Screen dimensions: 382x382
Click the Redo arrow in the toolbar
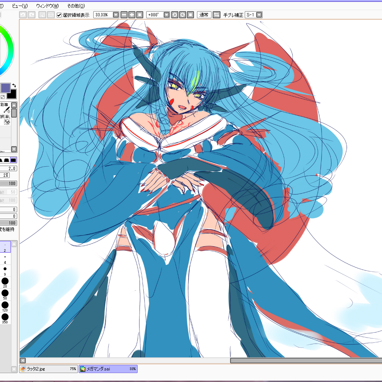pos(31,15)
